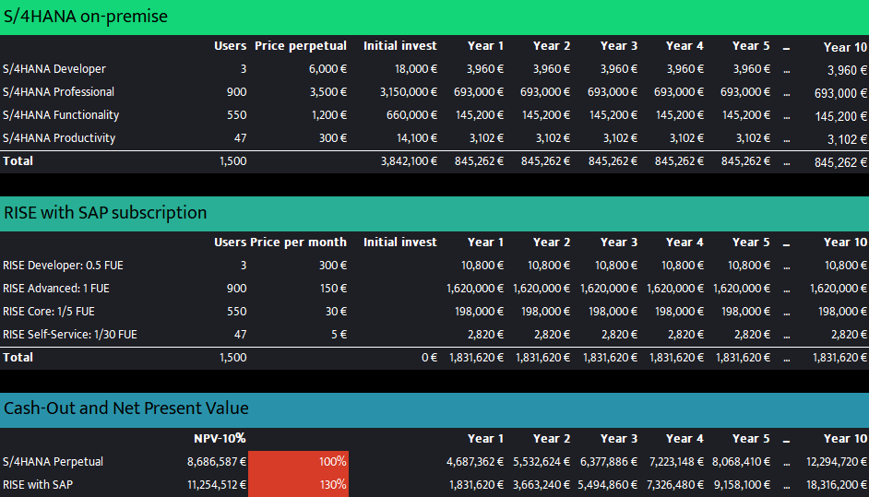Viewport: 869px width, 497px height.
Task: Select the 'S/4HANA Perpetual' row label
Action: (53, 462)
